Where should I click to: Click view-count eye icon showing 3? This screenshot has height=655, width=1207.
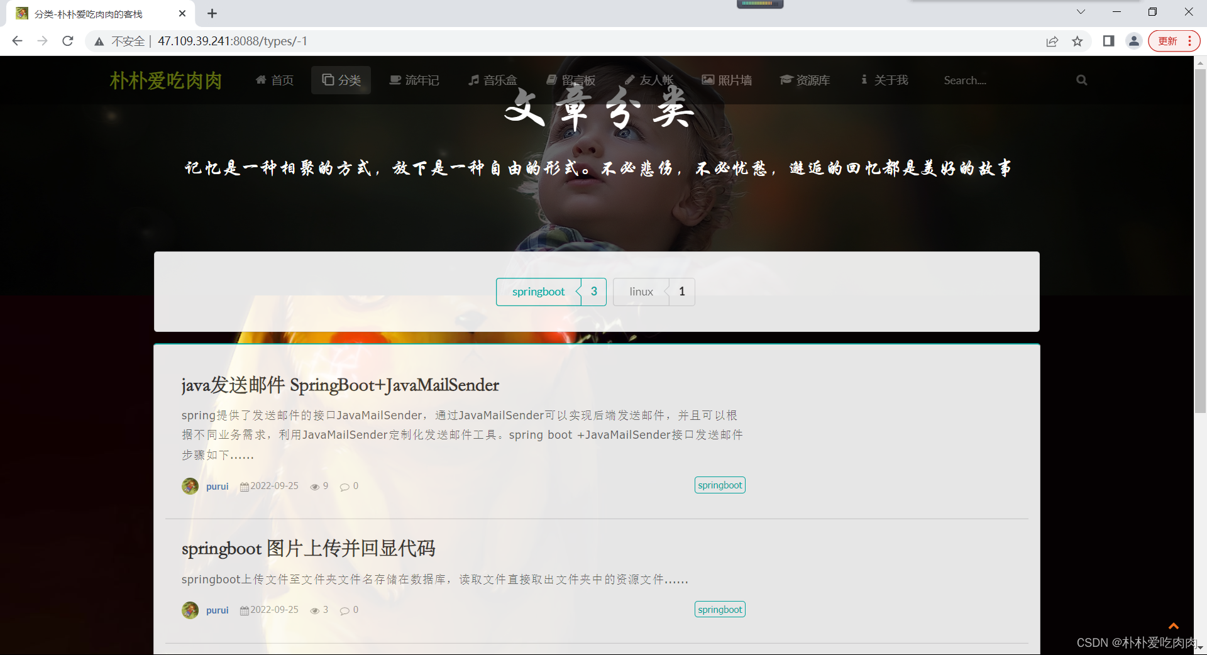pyautogui.click(x=315, y=610)
